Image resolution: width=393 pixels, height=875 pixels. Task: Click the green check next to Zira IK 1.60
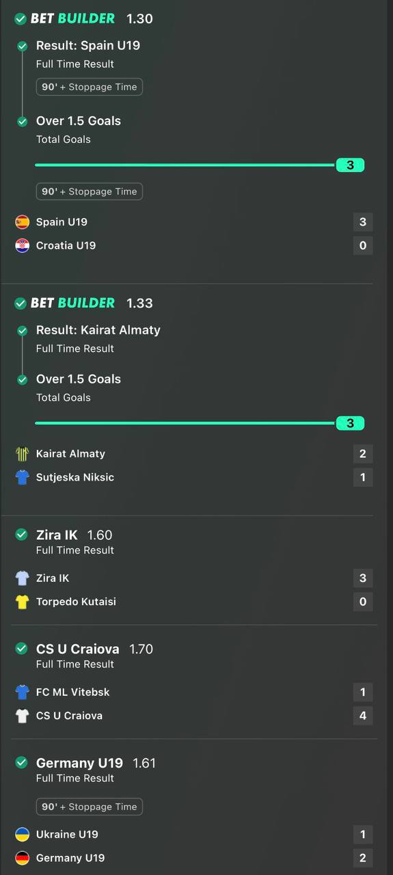21,535
